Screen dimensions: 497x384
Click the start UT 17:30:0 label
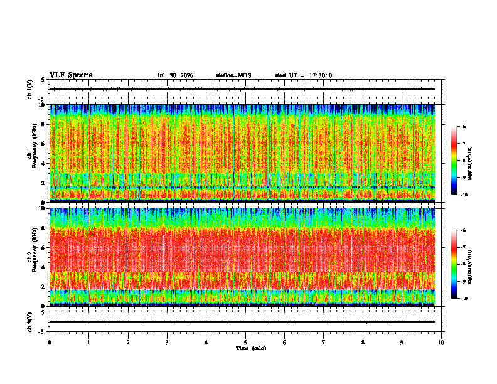click(303, 75)
